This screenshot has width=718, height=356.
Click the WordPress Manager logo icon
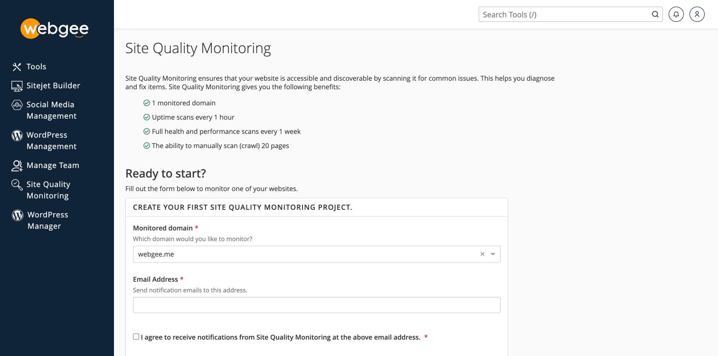click(18, 215)
